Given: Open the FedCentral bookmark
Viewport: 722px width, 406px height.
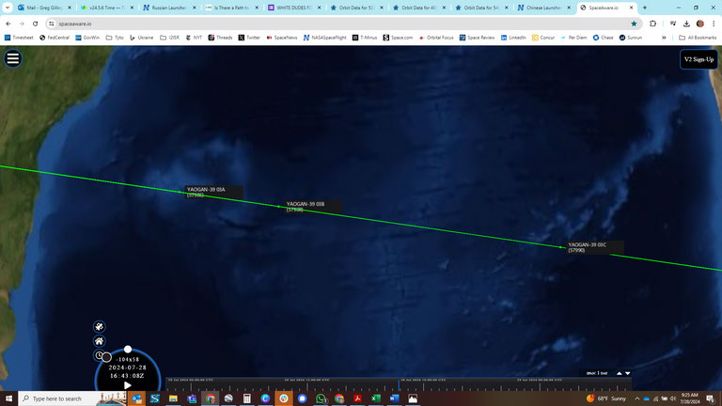Looking at the screenshot, I should pyautogui.click(x=55, y=38).
